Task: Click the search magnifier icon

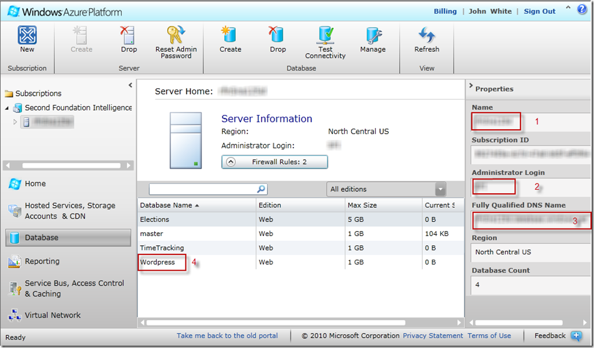Action: coord(261,189)
